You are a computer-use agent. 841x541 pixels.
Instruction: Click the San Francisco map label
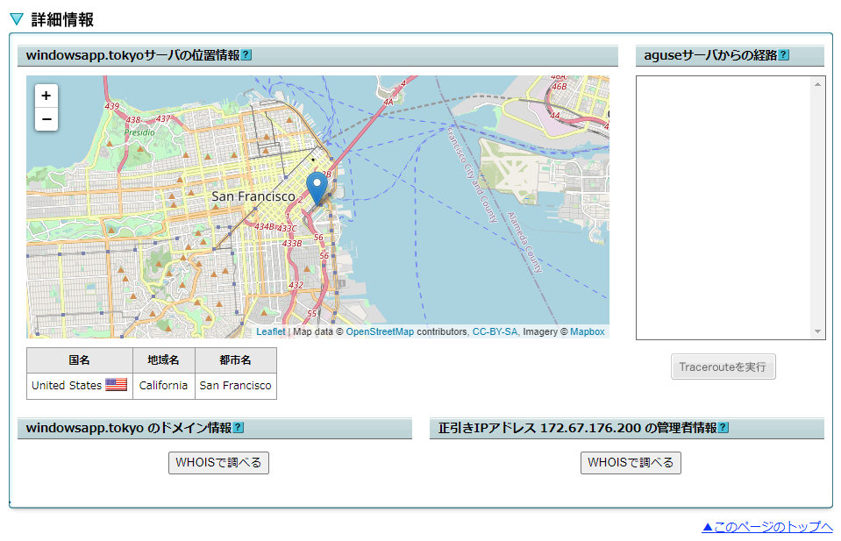(253, 196)
